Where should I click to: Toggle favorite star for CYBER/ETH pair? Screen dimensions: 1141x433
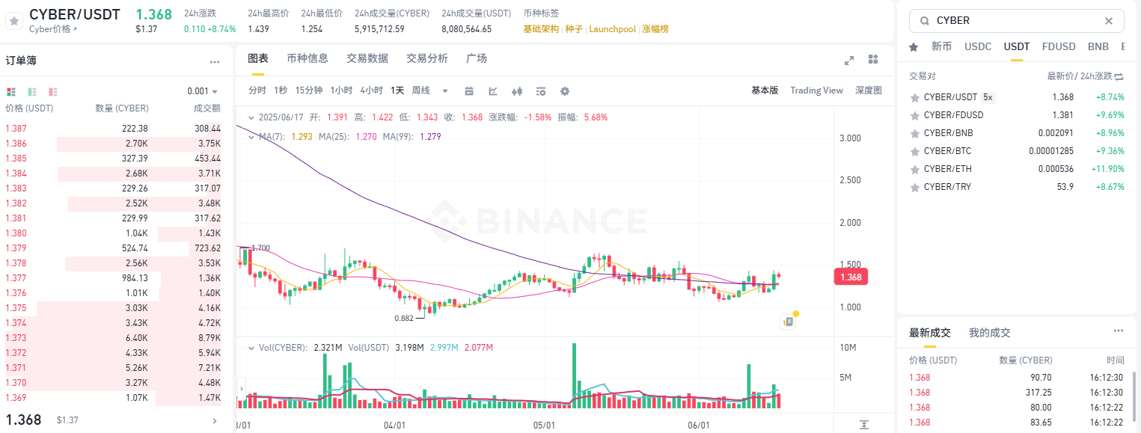[914, 169]
